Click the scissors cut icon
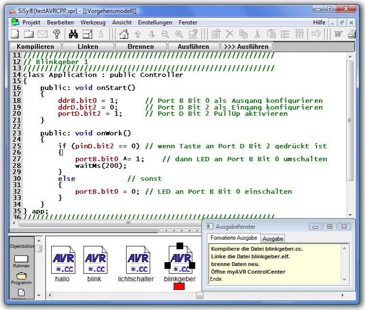Screen dimensions: 365x310 pos(257,34)
